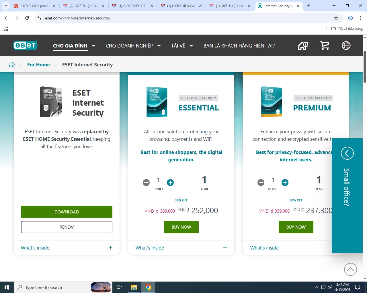Click the ESET logo in the header
The image size is (367, 293).
[25, 45]
